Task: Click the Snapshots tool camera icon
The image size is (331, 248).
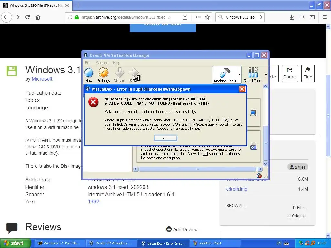Action: 253,146
